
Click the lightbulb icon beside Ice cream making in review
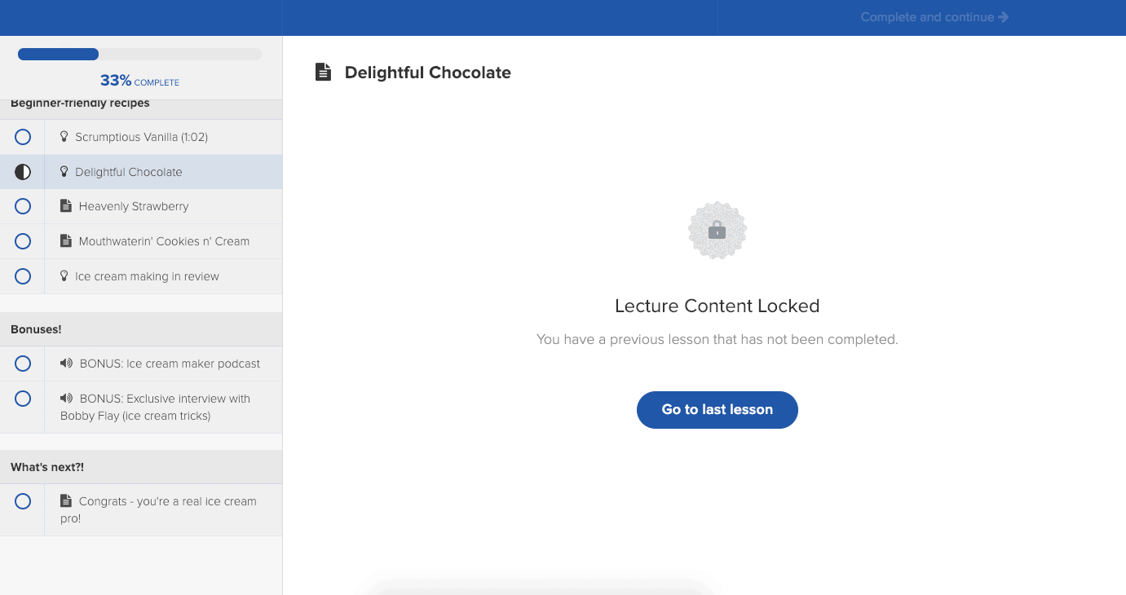tap(64, 276)
